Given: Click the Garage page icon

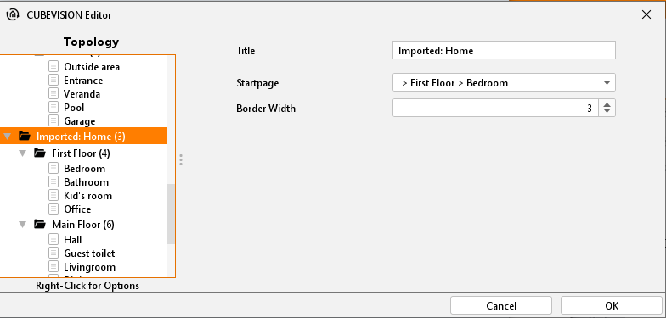Looking at the screenshot, I should tap(54, 120).
